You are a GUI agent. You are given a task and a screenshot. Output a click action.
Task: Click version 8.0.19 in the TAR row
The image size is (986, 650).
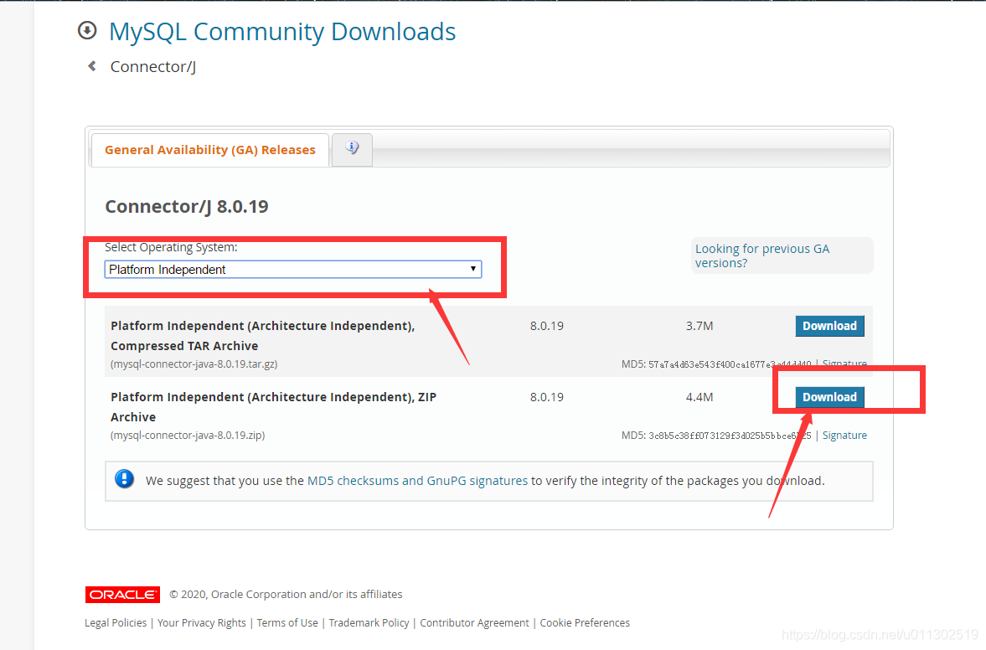546,326
